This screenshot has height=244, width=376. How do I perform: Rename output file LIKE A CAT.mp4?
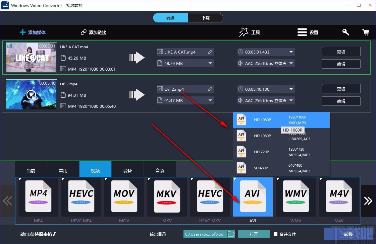(210, 52)
